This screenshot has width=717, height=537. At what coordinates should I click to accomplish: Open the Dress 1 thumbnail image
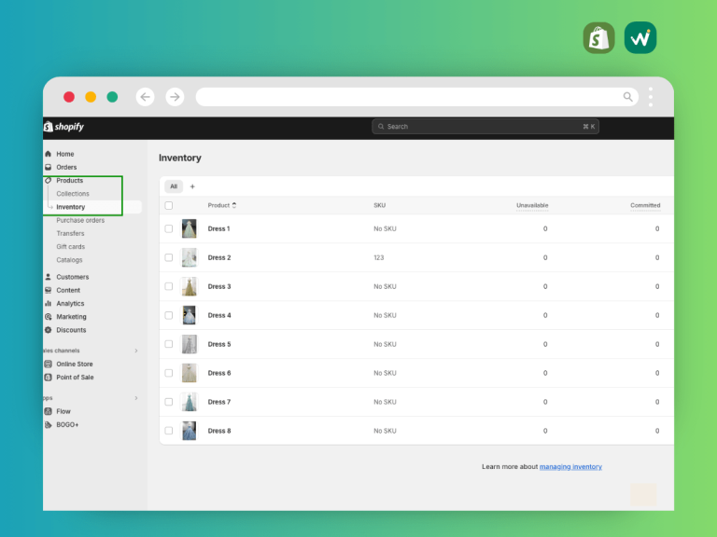point(190,228)
